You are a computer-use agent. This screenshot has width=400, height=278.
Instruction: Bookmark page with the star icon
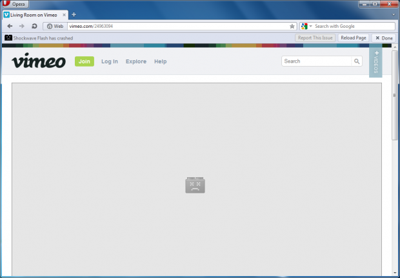292,27
